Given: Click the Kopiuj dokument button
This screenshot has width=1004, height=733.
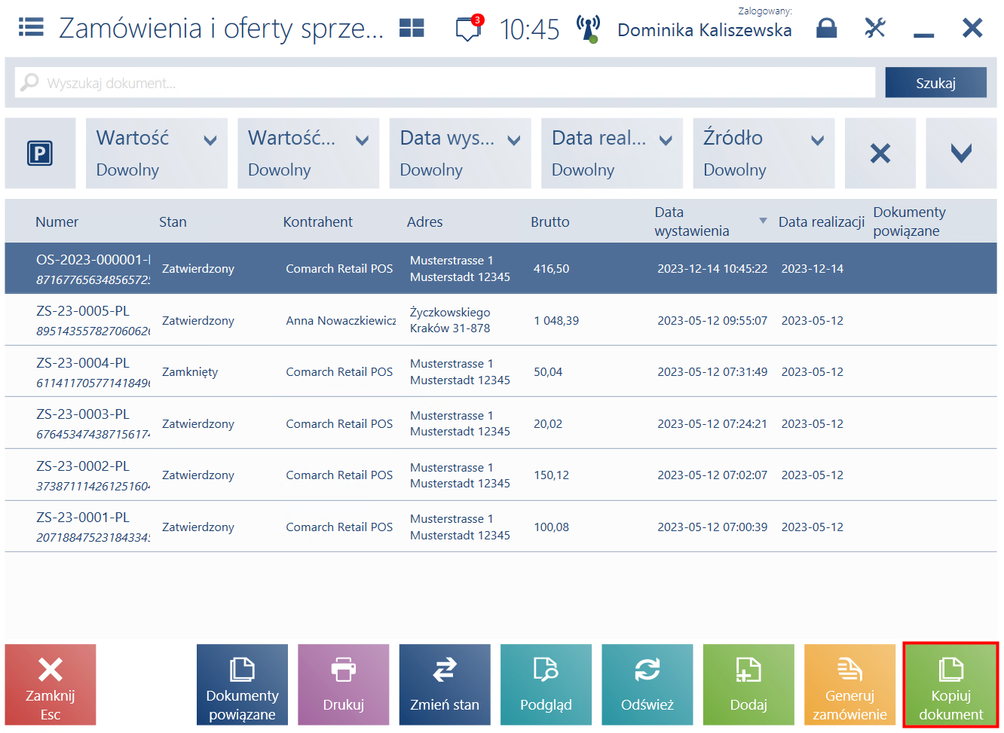Looking at the screenshot, I should pos(950,685).
